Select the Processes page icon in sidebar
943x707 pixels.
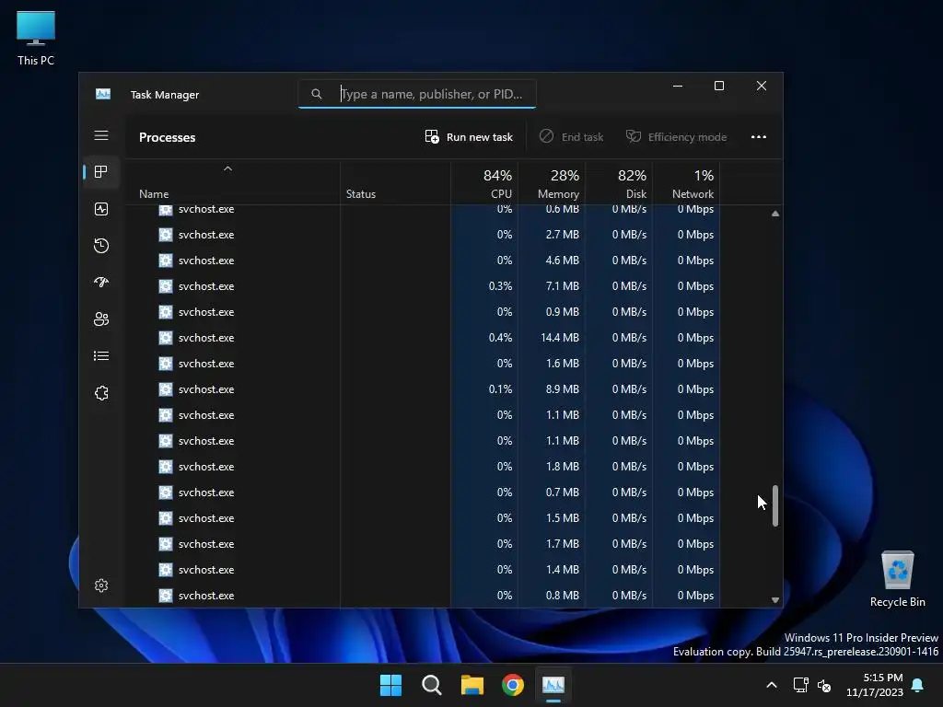[101, 172]
